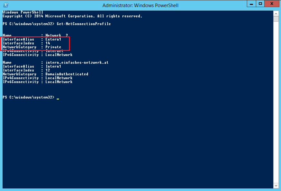
Task: Click the vertical scrollbar thumb
Action: point(276,19)
